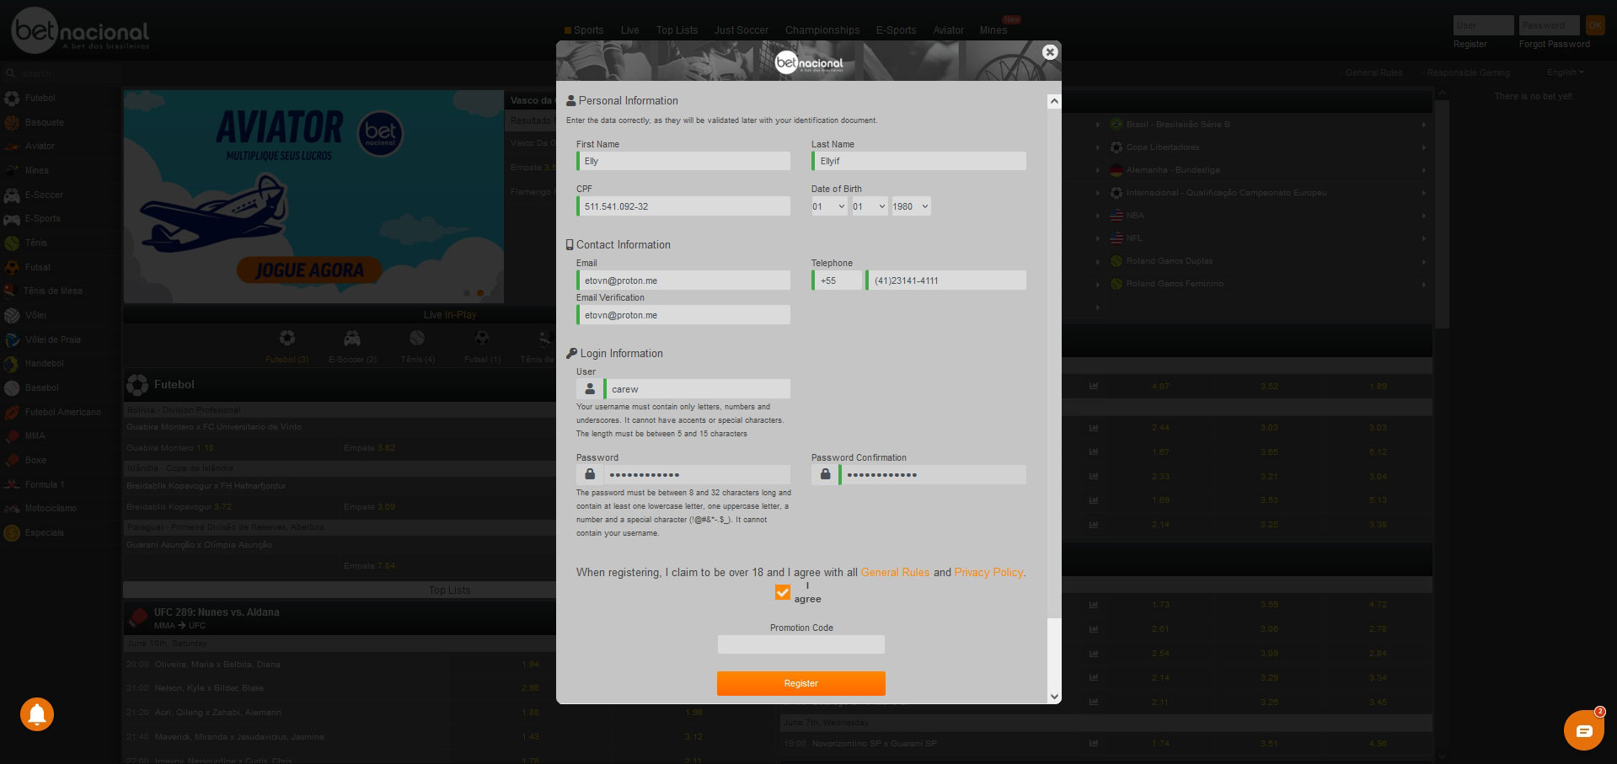Screen dimensions: 1617x764
Task: Click the Register link under the header login
Action: click(x=1470, y=44)
